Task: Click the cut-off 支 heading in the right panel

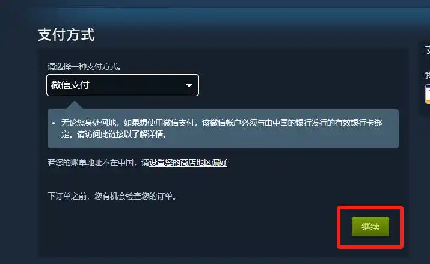Action: [x=428, y=50]
